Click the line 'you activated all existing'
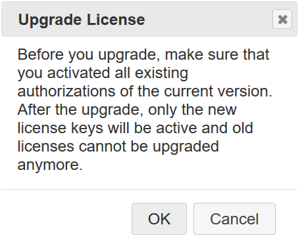 pos(103,73)
